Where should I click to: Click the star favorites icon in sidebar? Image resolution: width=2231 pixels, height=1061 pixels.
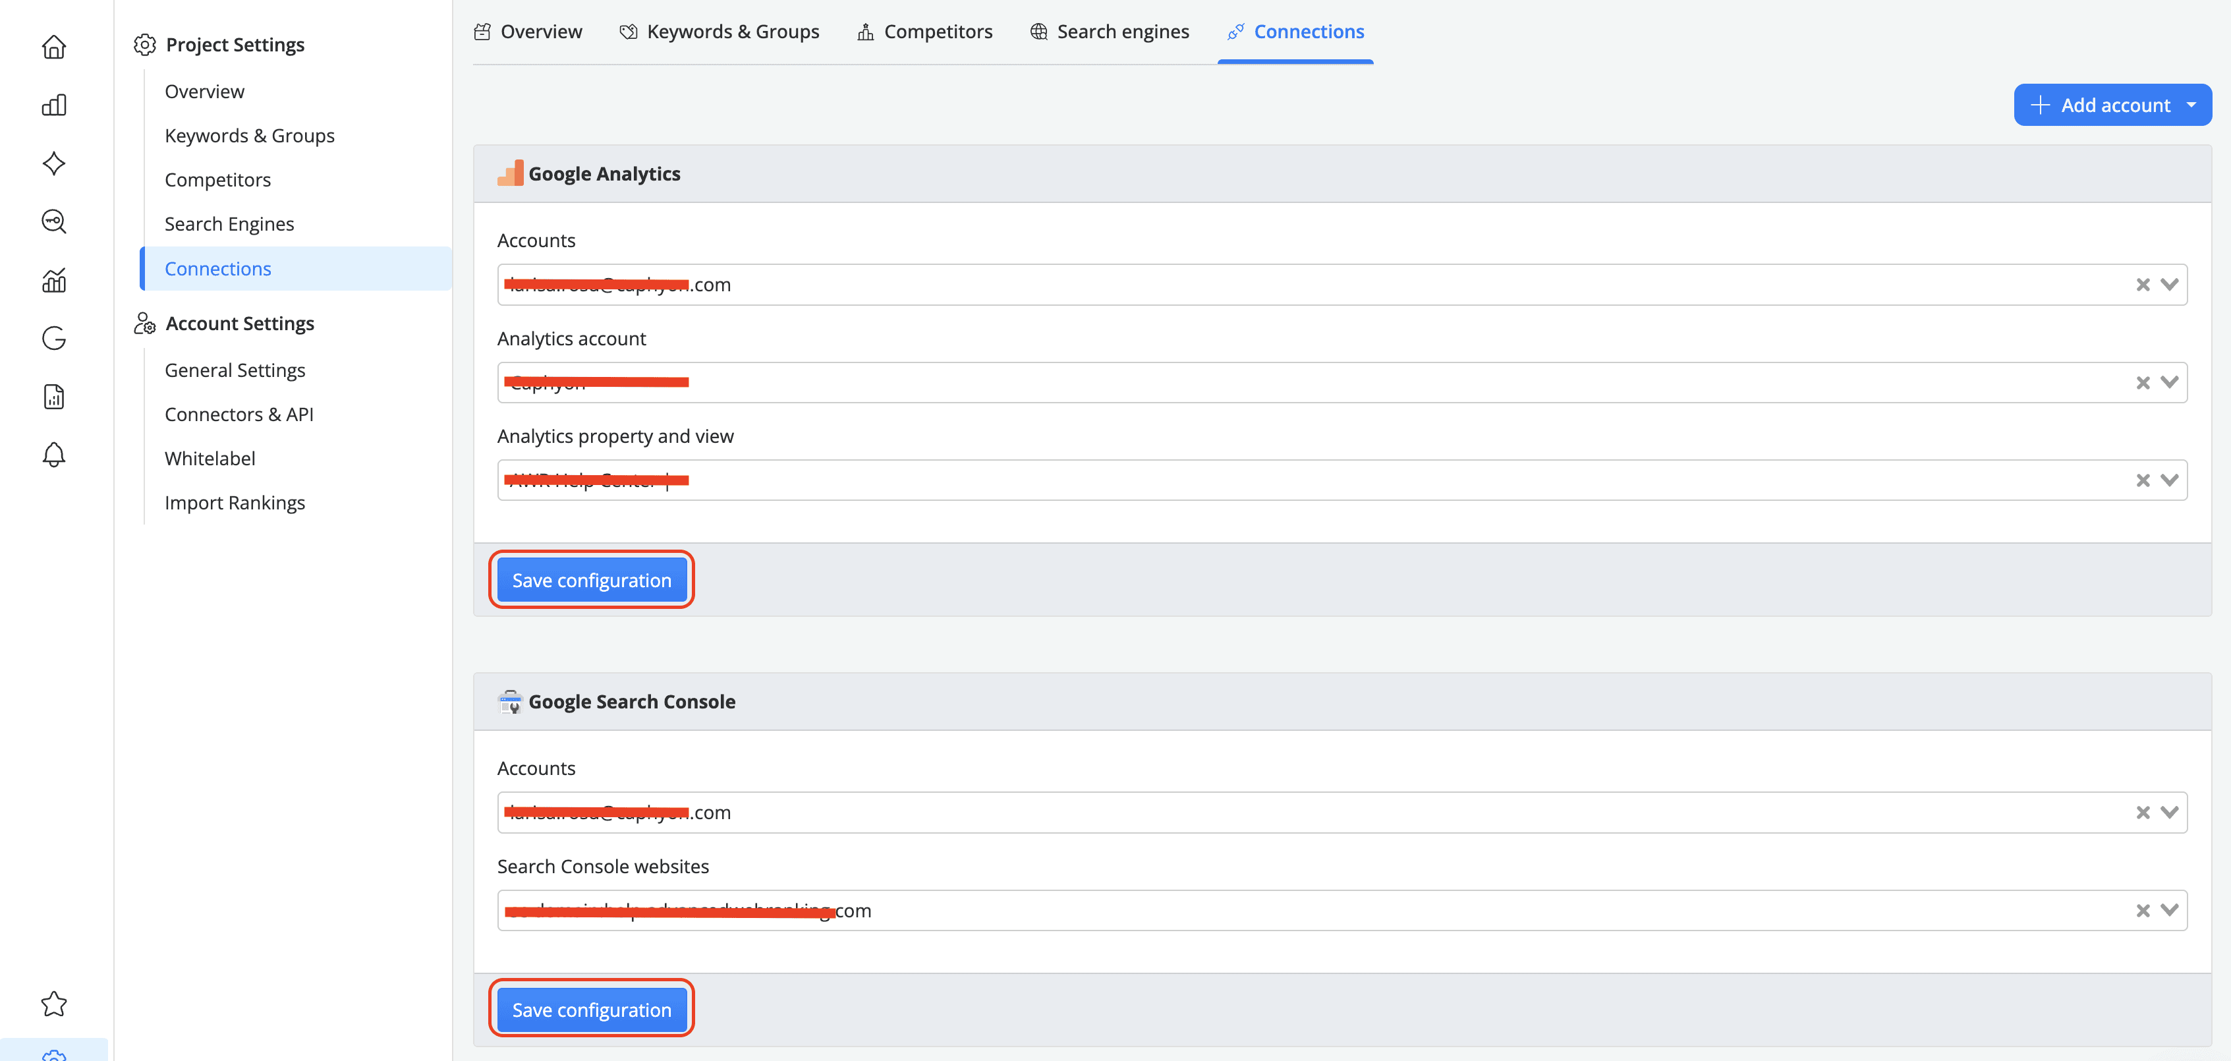(x=53, y=1004)
